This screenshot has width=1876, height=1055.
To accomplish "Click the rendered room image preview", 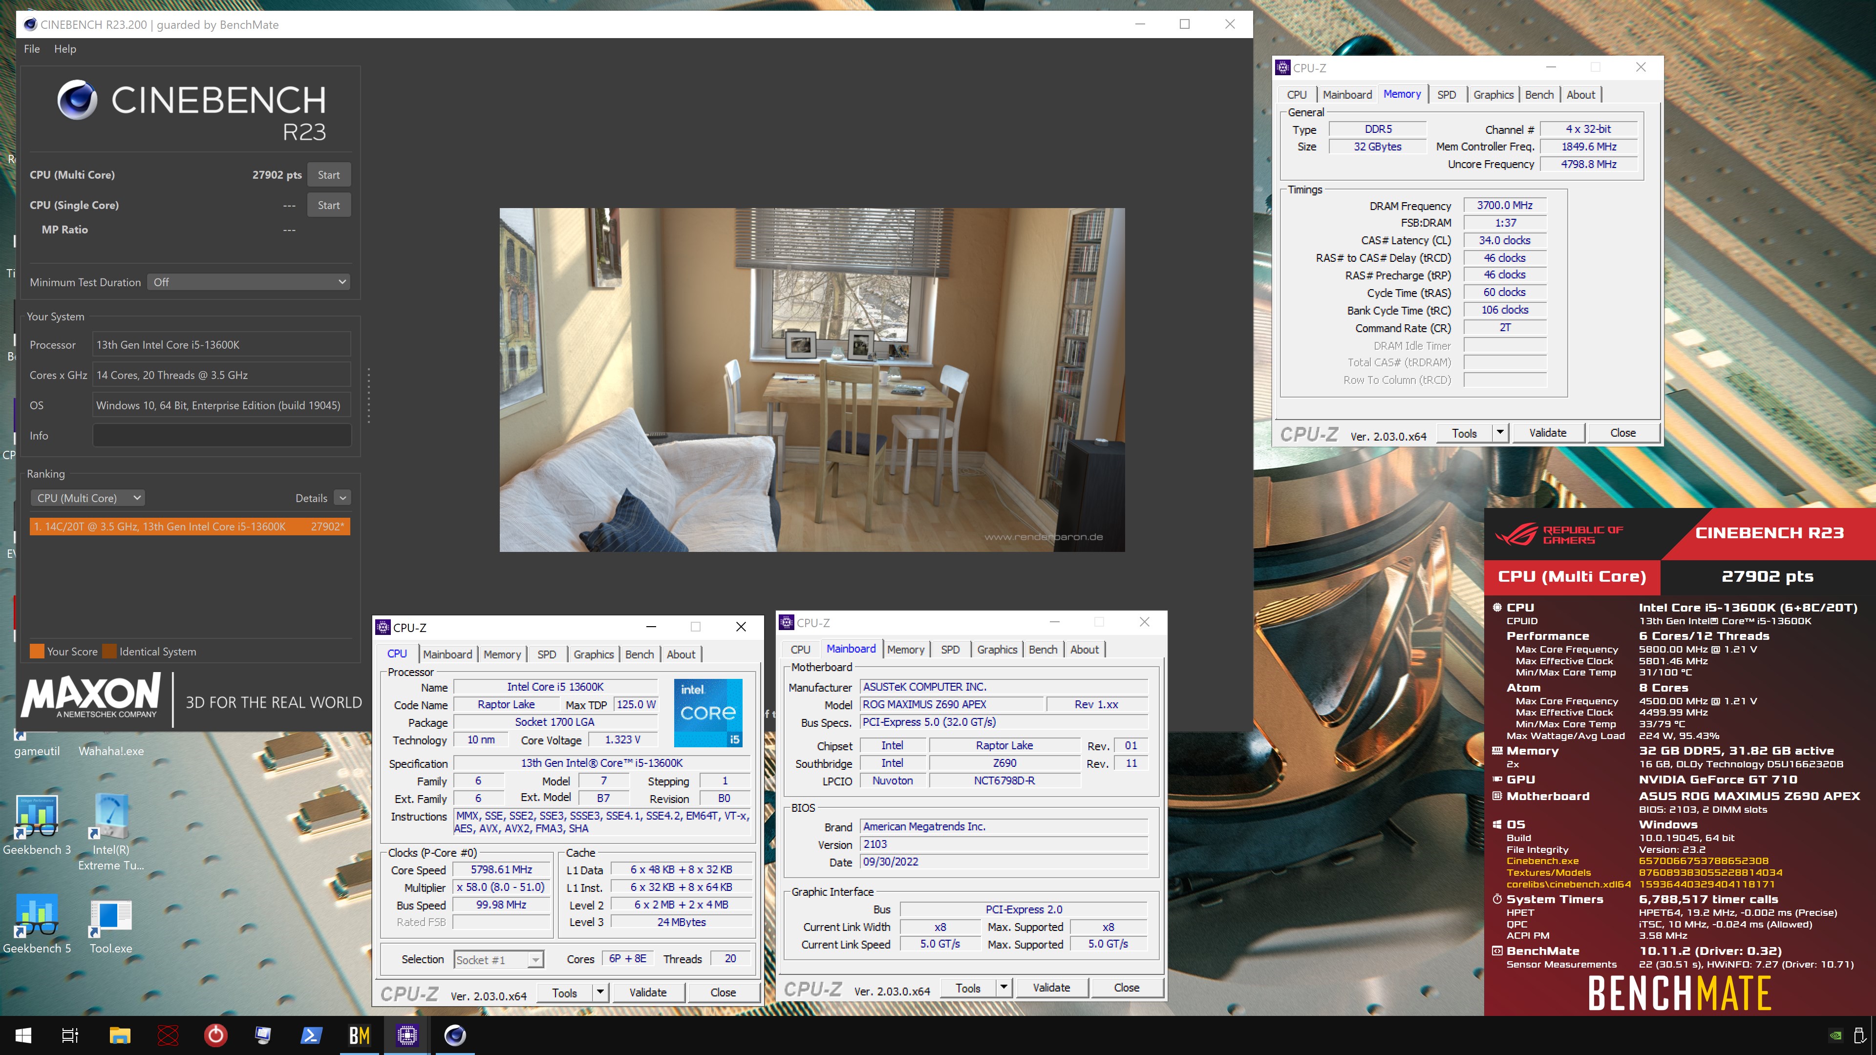I will coord(812,380).
